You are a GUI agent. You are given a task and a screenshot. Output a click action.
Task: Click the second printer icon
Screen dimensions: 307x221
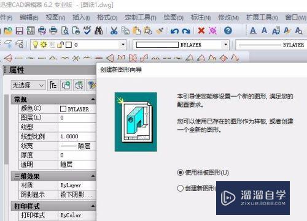[53, 31]
